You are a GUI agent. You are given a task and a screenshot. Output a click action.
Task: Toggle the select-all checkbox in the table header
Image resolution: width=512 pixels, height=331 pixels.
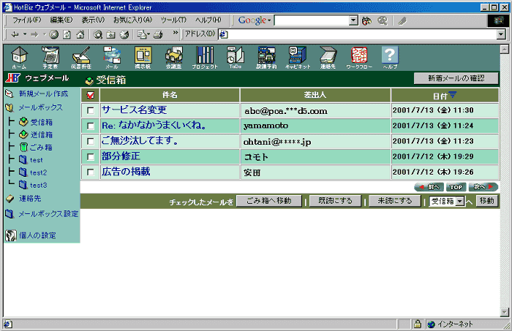tap(91, 95)
